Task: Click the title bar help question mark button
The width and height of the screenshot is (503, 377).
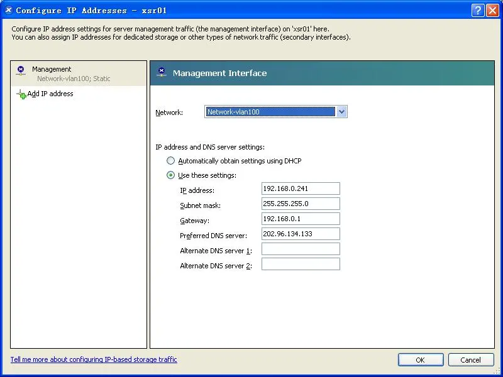Action: click(x=477, y=11)
